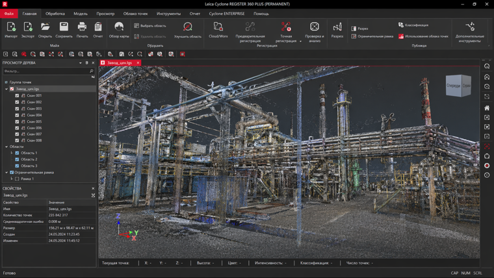Image resolution: width=494 pixels, height=278 pixels.
Task: Collapse the Области tree node
Action: (6, 146)
